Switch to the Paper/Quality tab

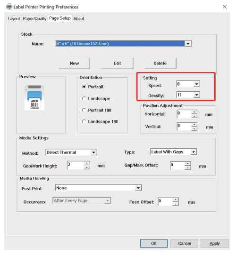click(34, 19)
